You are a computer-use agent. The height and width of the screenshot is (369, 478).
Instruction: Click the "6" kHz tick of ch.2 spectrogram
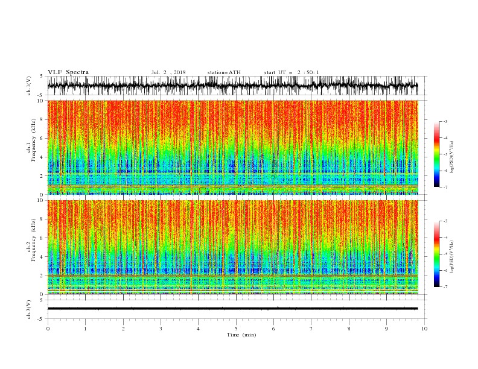[42, 238]
